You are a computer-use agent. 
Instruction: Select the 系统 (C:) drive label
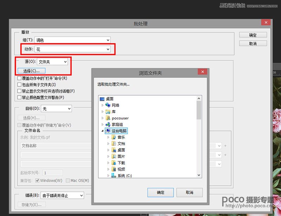pos(125,176)
